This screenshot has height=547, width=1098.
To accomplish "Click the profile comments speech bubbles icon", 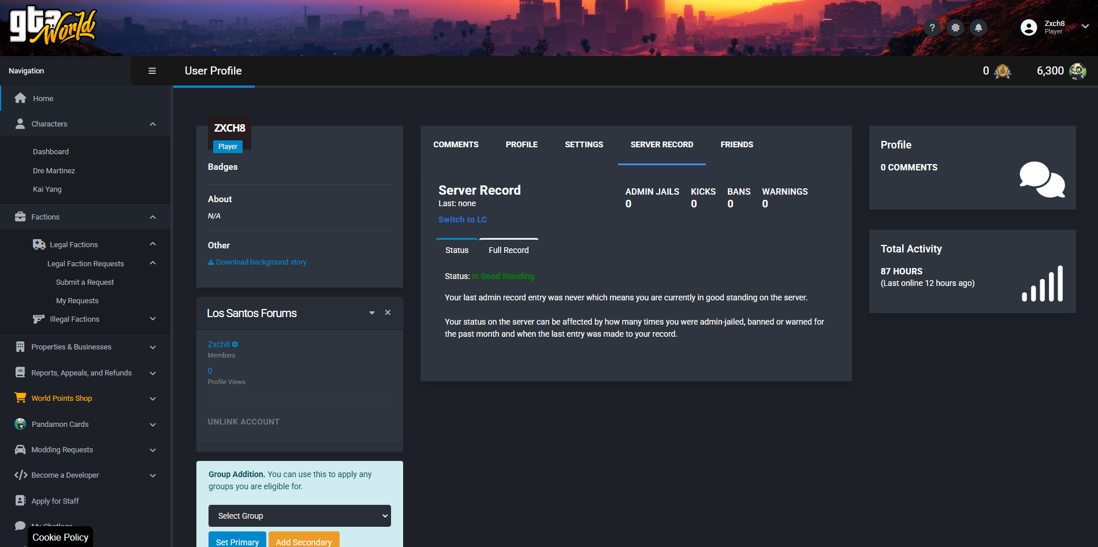I will click(x=1042, y=179).
